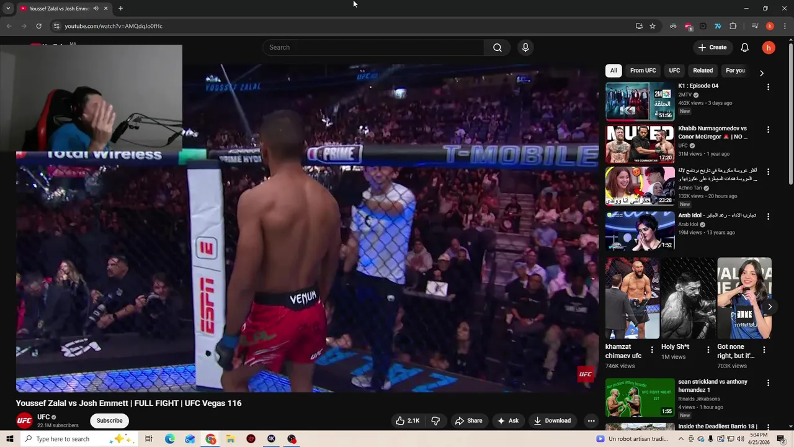
Task: Share the video
Action: point(468,420)
